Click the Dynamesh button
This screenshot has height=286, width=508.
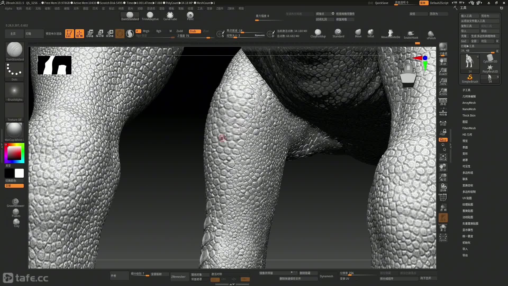click(x=326, y=276)
